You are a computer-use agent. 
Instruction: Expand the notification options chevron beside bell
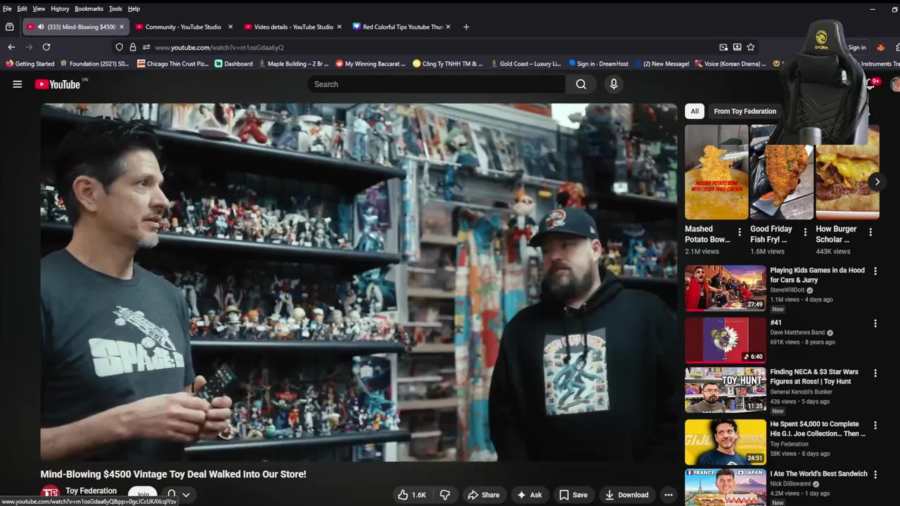pyautogui.click(x=186, y=495)
